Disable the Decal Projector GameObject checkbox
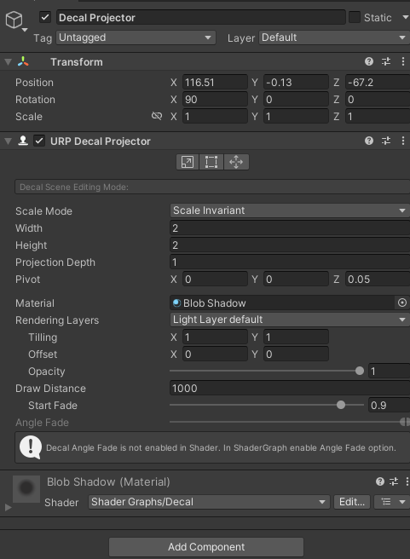The height and width of the screenshot is (559, 410). point(45,17)
